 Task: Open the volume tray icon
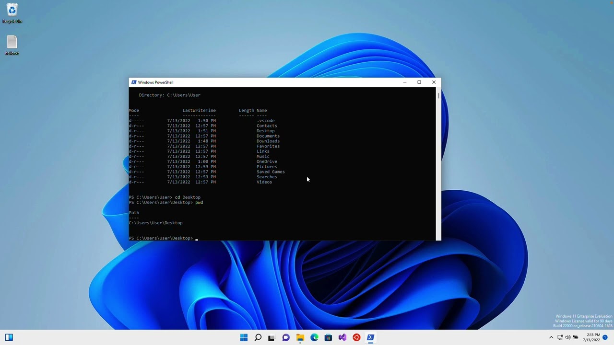[x=568, y=337]
